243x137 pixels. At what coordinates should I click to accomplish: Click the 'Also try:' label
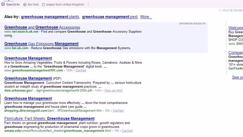pos(12,17)
